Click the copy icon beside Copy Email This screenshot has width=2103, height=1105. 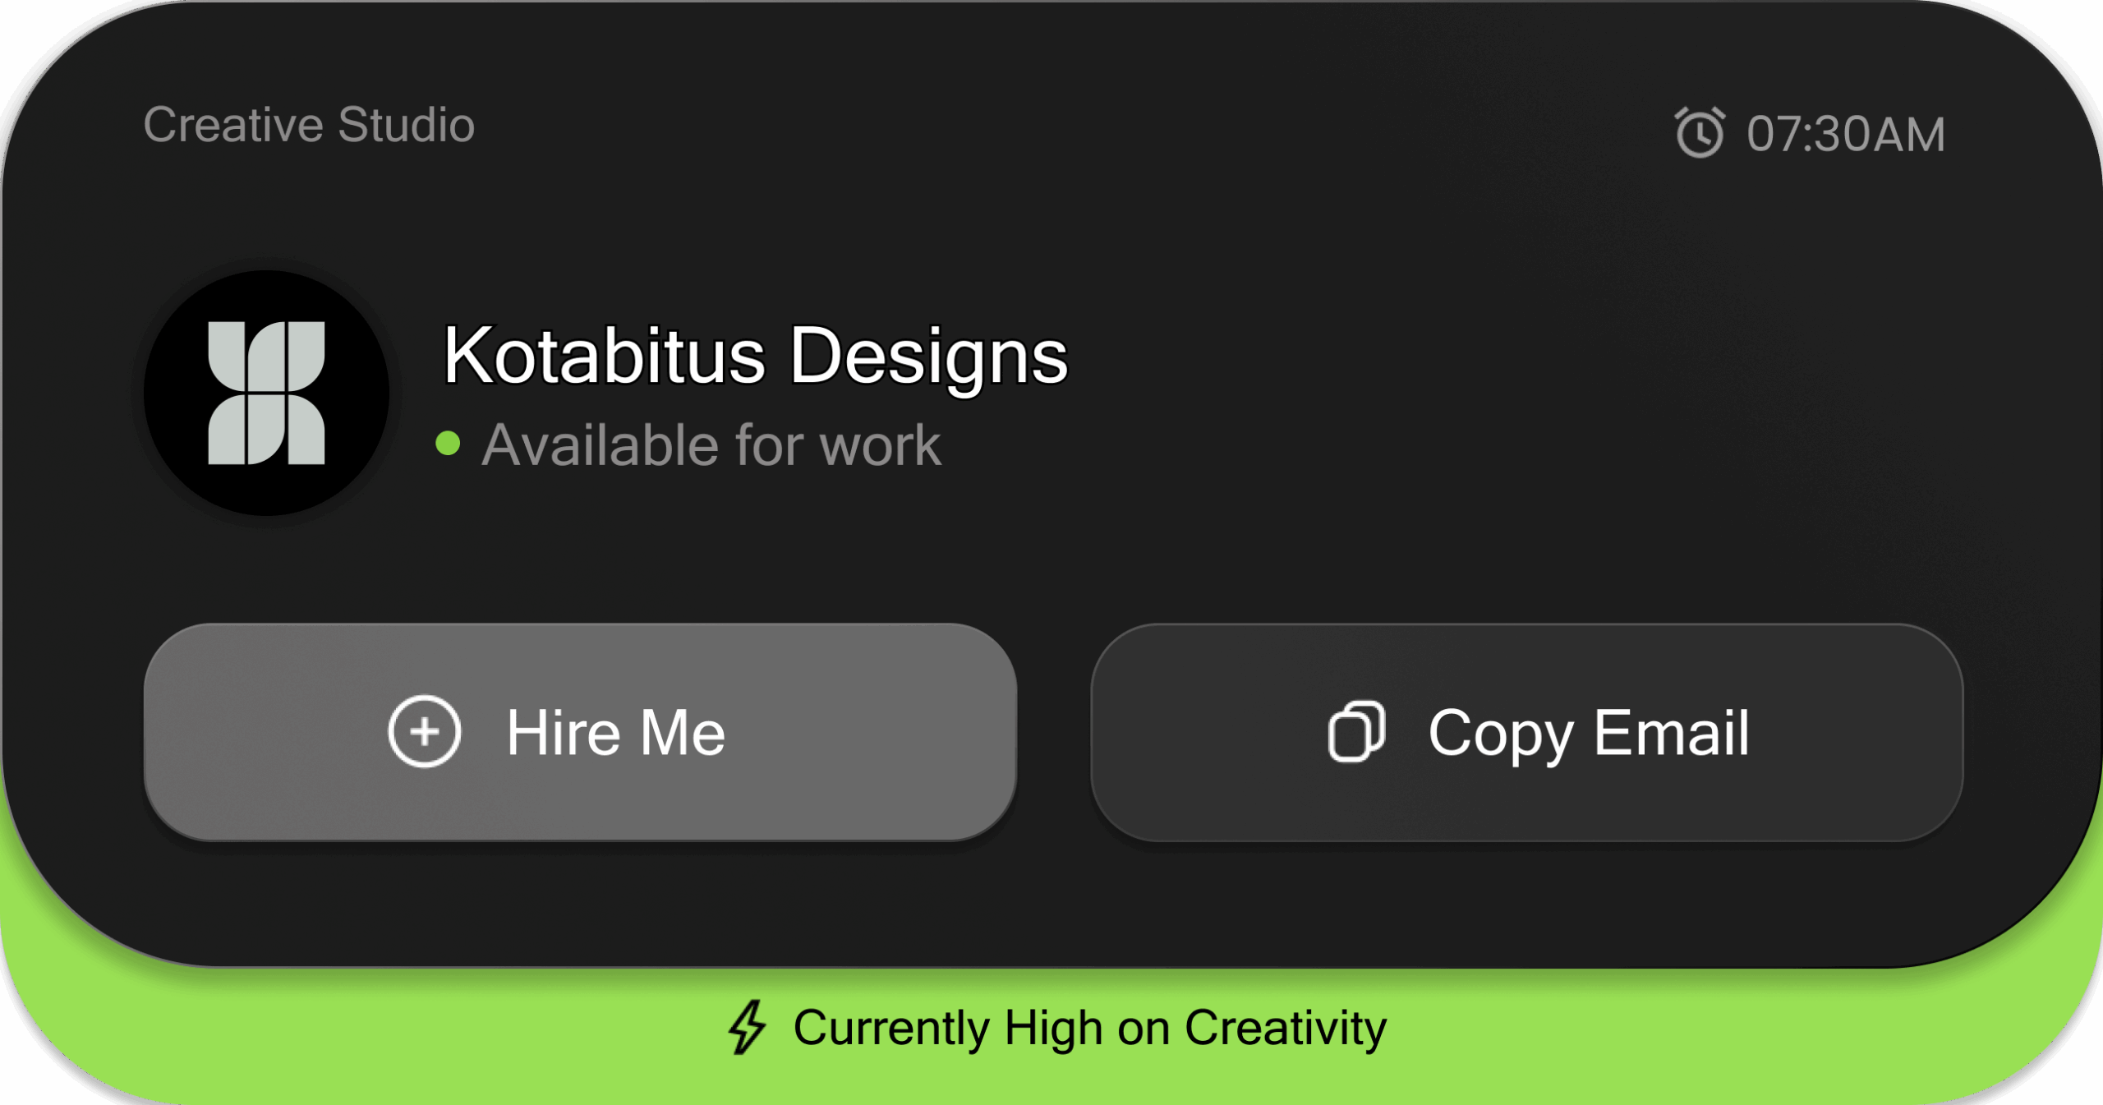pyautogui.click(x=1356, y=731)
